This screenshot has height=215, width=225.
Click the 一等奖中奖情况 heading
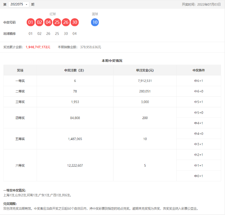[15, 191]
